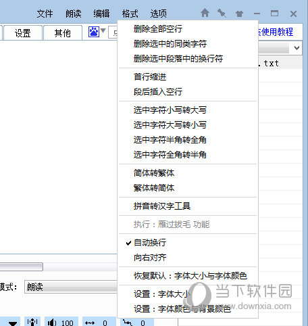Choose 简体转繁体
This screenshot has height=326, width=308.
pos(187,173)
